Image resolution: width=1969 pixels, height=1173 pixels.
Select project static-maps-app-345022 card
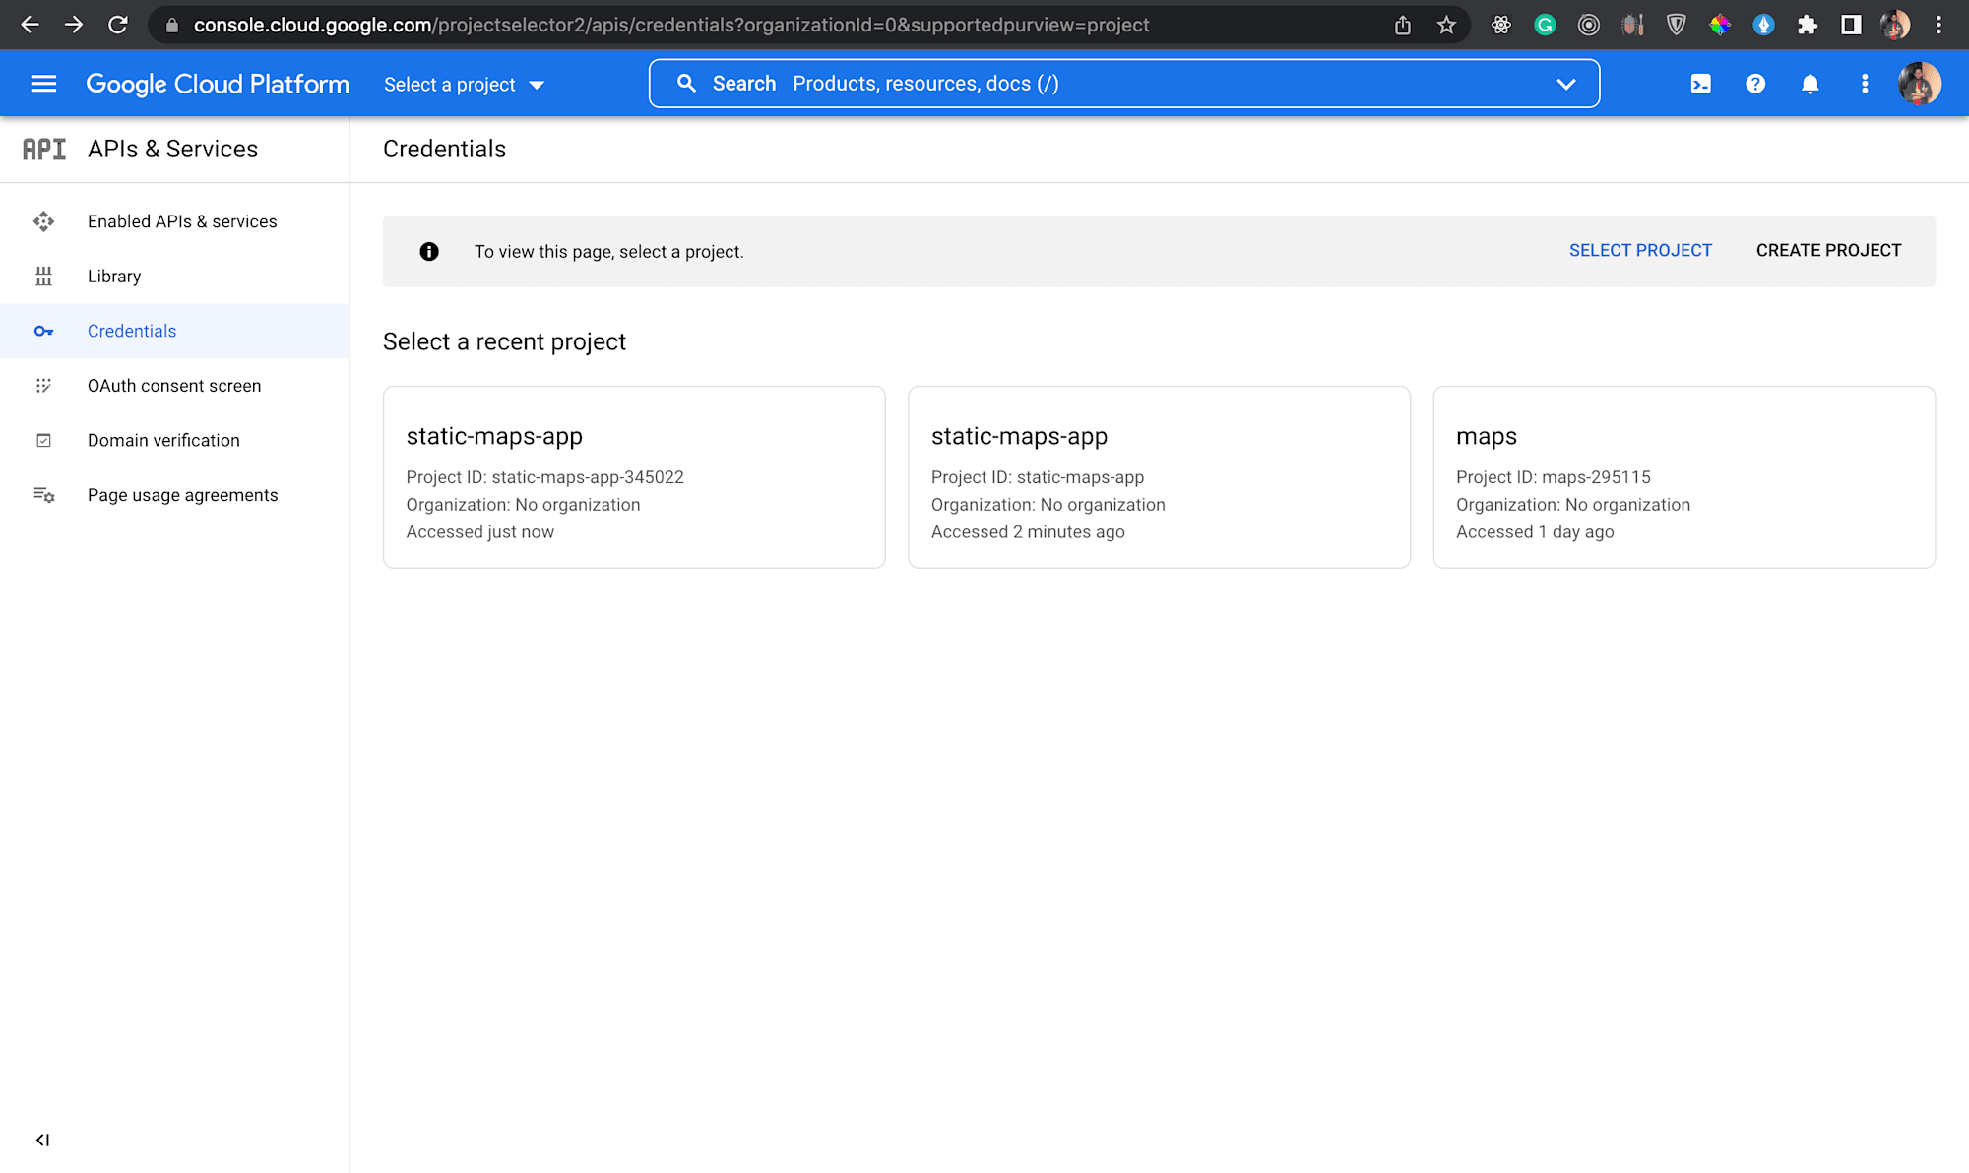click(x=634, y=477)
